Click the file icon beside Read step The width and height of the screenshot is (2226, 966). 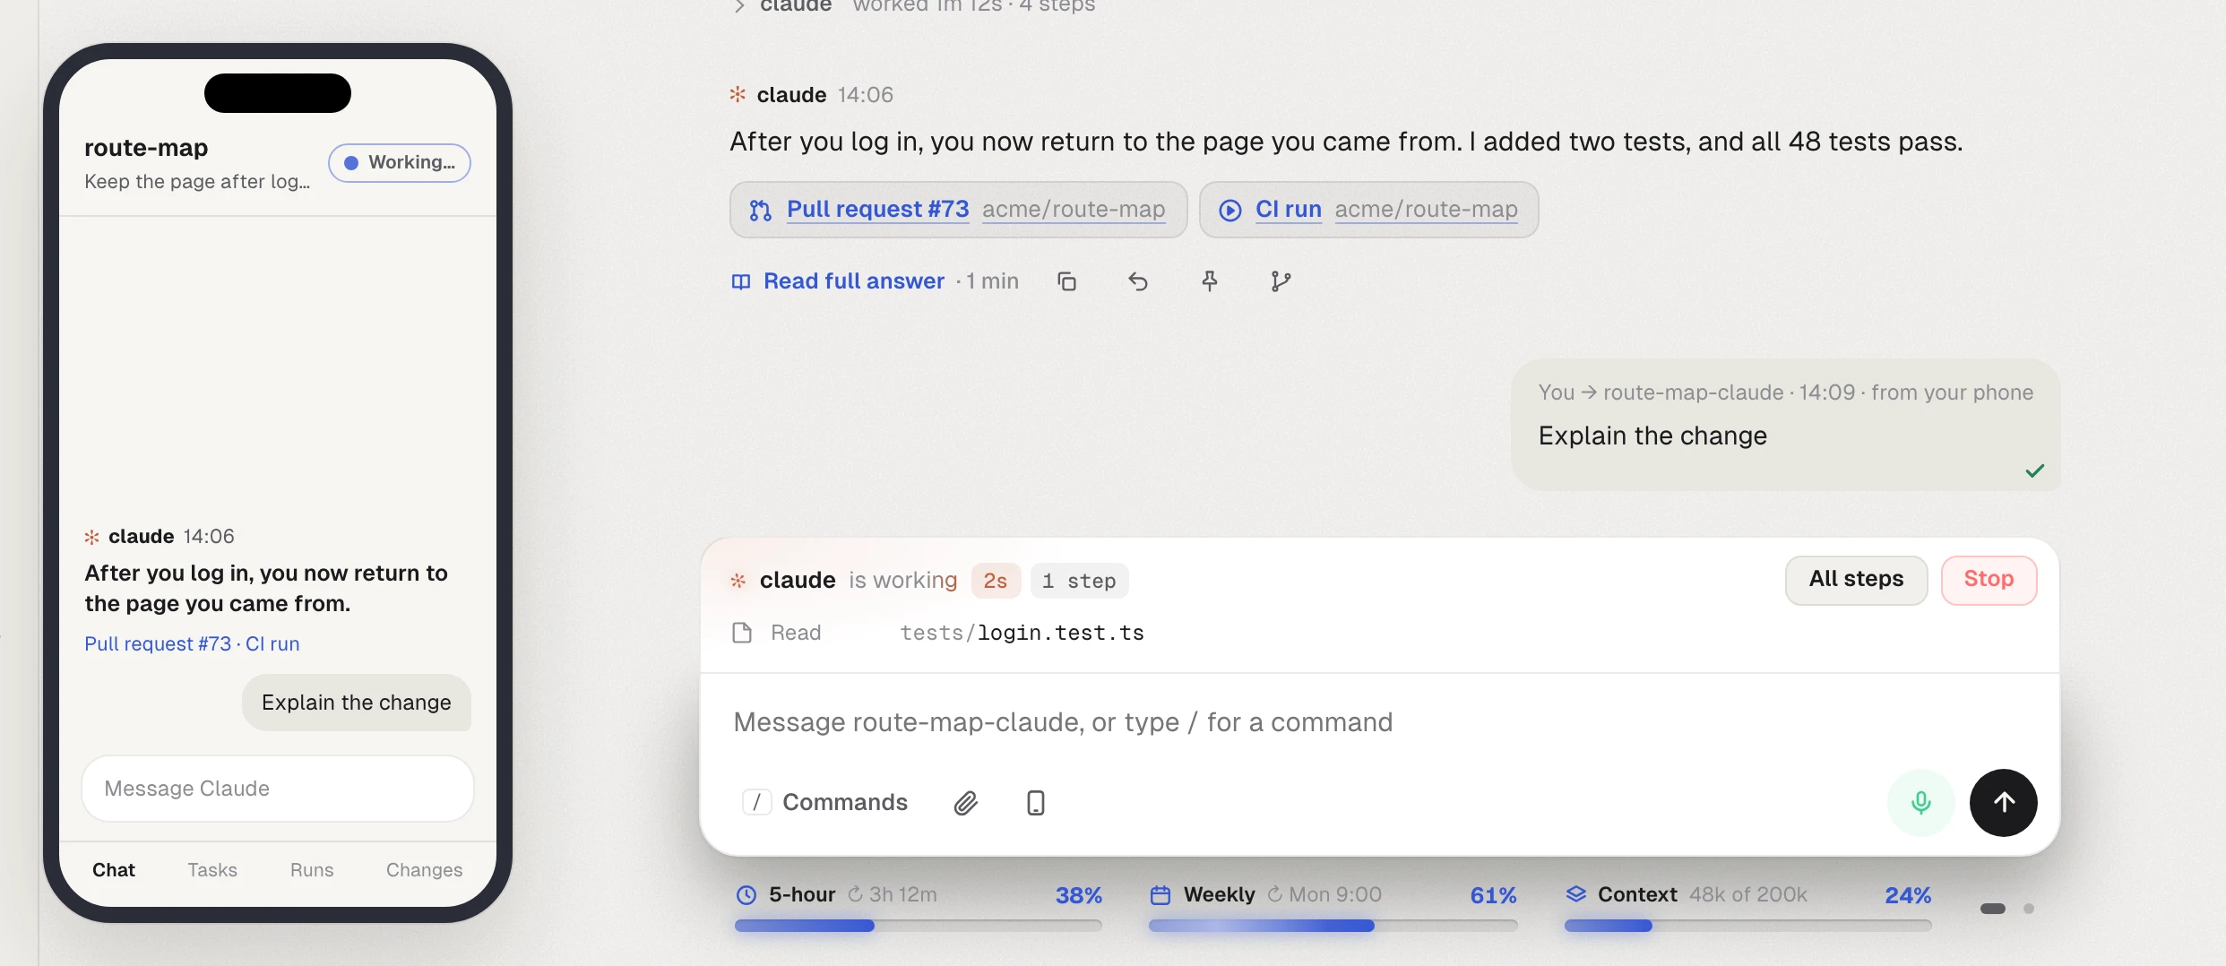point(742,633)
